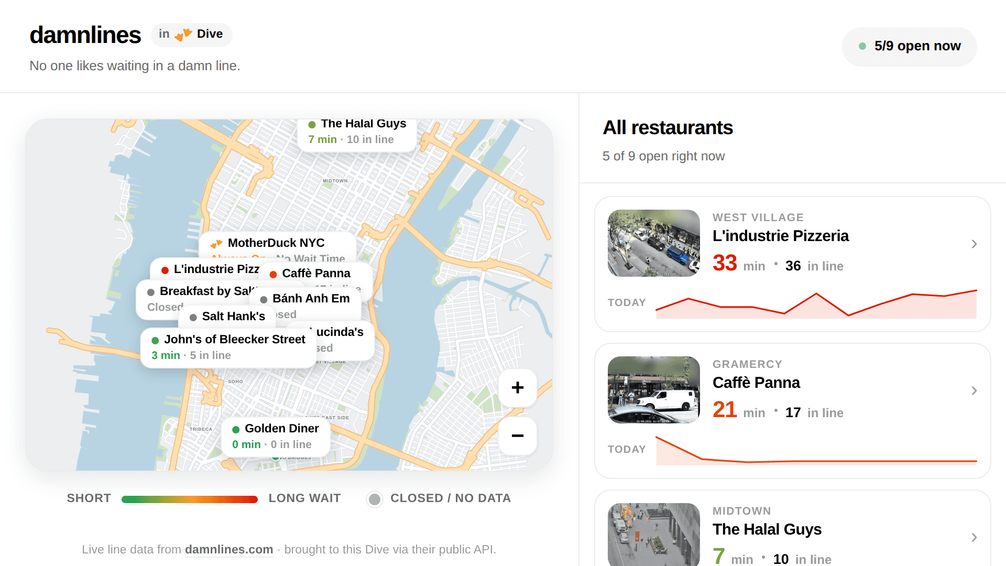Click the Halal Guys '7 min' map label
Screen dimensions: 1006x566
(x=322, y=139)
